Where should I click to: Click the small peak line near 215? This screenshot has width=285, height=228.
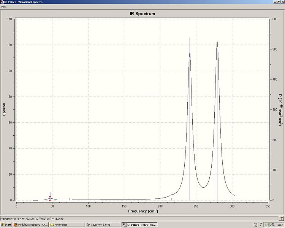pyautogui.click(x=171, y=199)
